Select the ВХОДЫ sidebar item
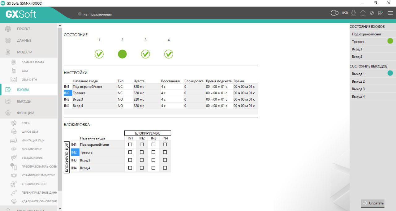 pos(29,90)
